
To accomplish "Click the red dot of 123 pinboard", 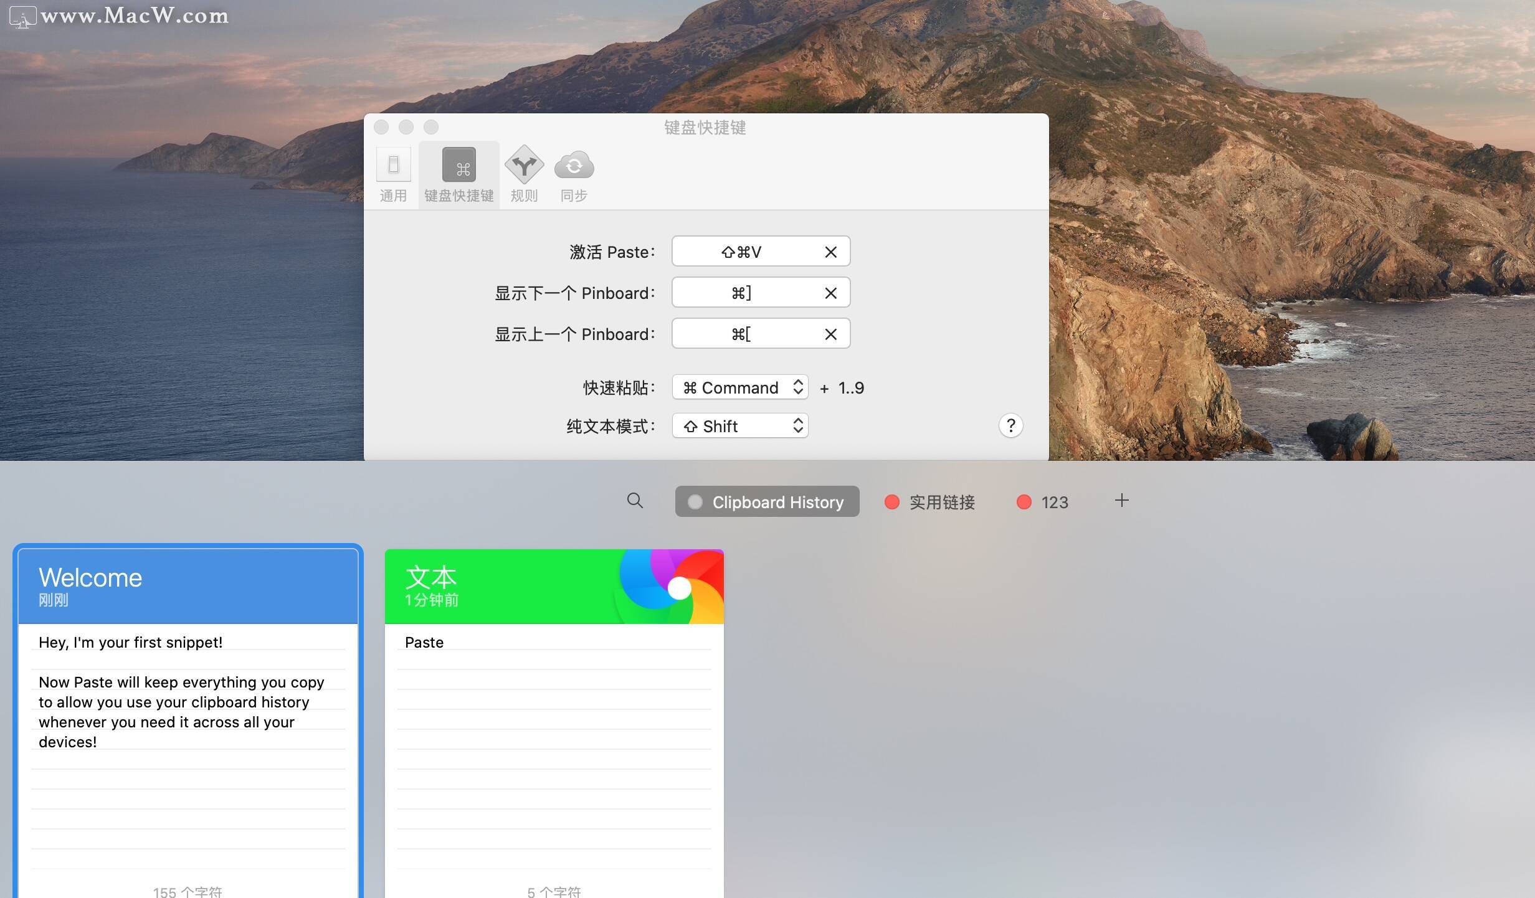I will (x=1024, y=502).
